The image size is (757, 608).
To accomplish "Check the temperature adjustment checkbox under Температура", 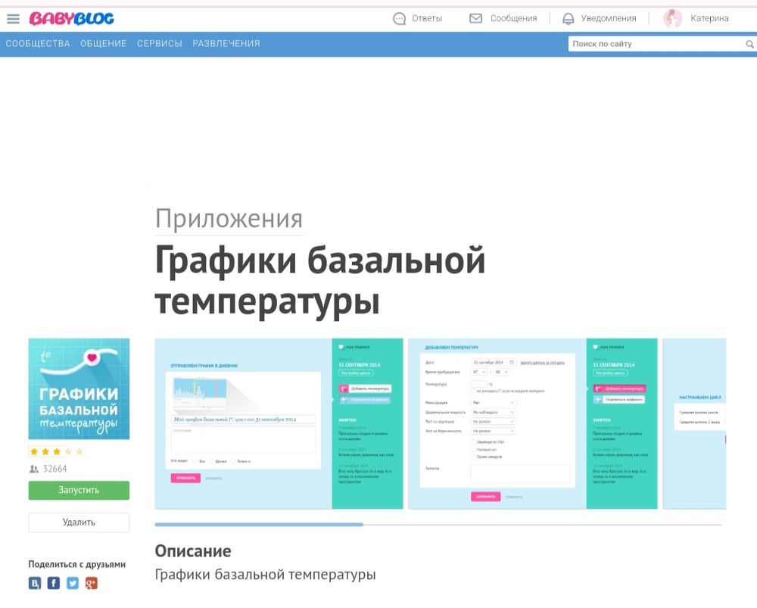I will [472, 390].
